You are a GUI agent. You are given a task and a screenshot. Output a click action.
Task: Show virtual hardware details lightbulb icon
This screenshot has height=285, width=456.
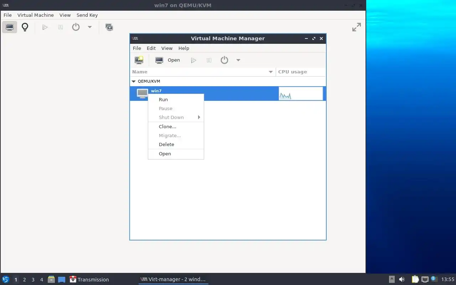[25, 27]
